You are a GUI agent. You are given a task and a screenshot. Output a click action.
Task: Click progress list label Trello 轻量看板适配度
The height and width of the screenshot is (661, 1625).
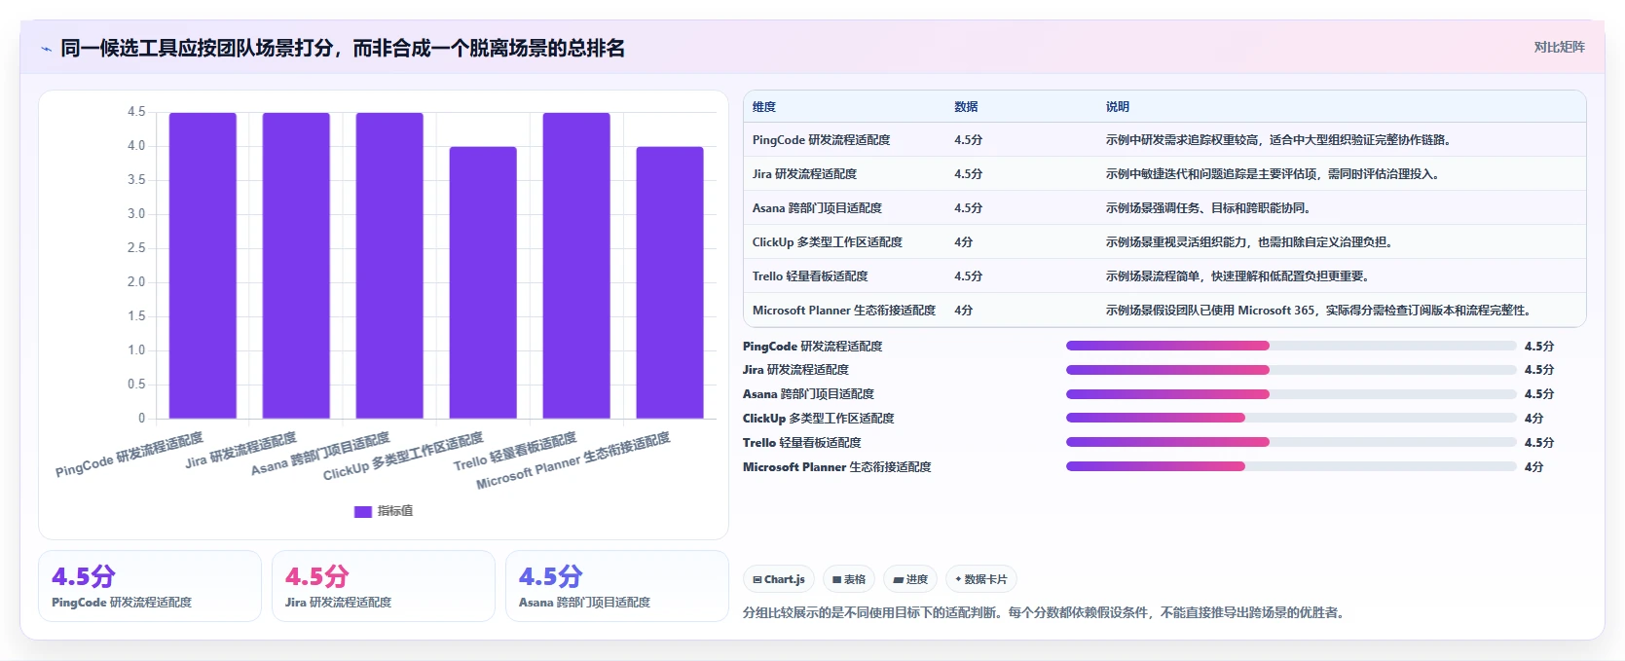click(801, 442)
